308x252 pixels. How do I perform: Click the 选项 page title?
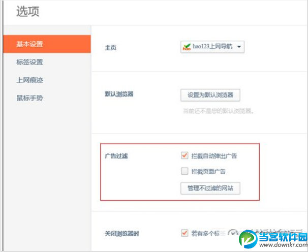click(x=27, y=11)
